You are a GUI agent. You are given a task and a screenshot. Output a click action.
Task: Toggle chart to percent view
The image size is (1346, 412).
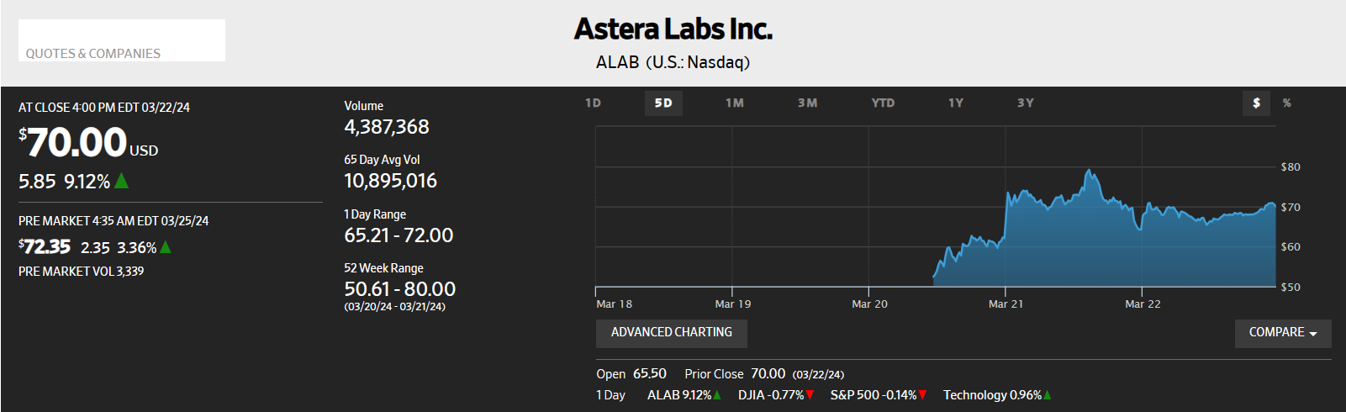(x=1287, y=103)
